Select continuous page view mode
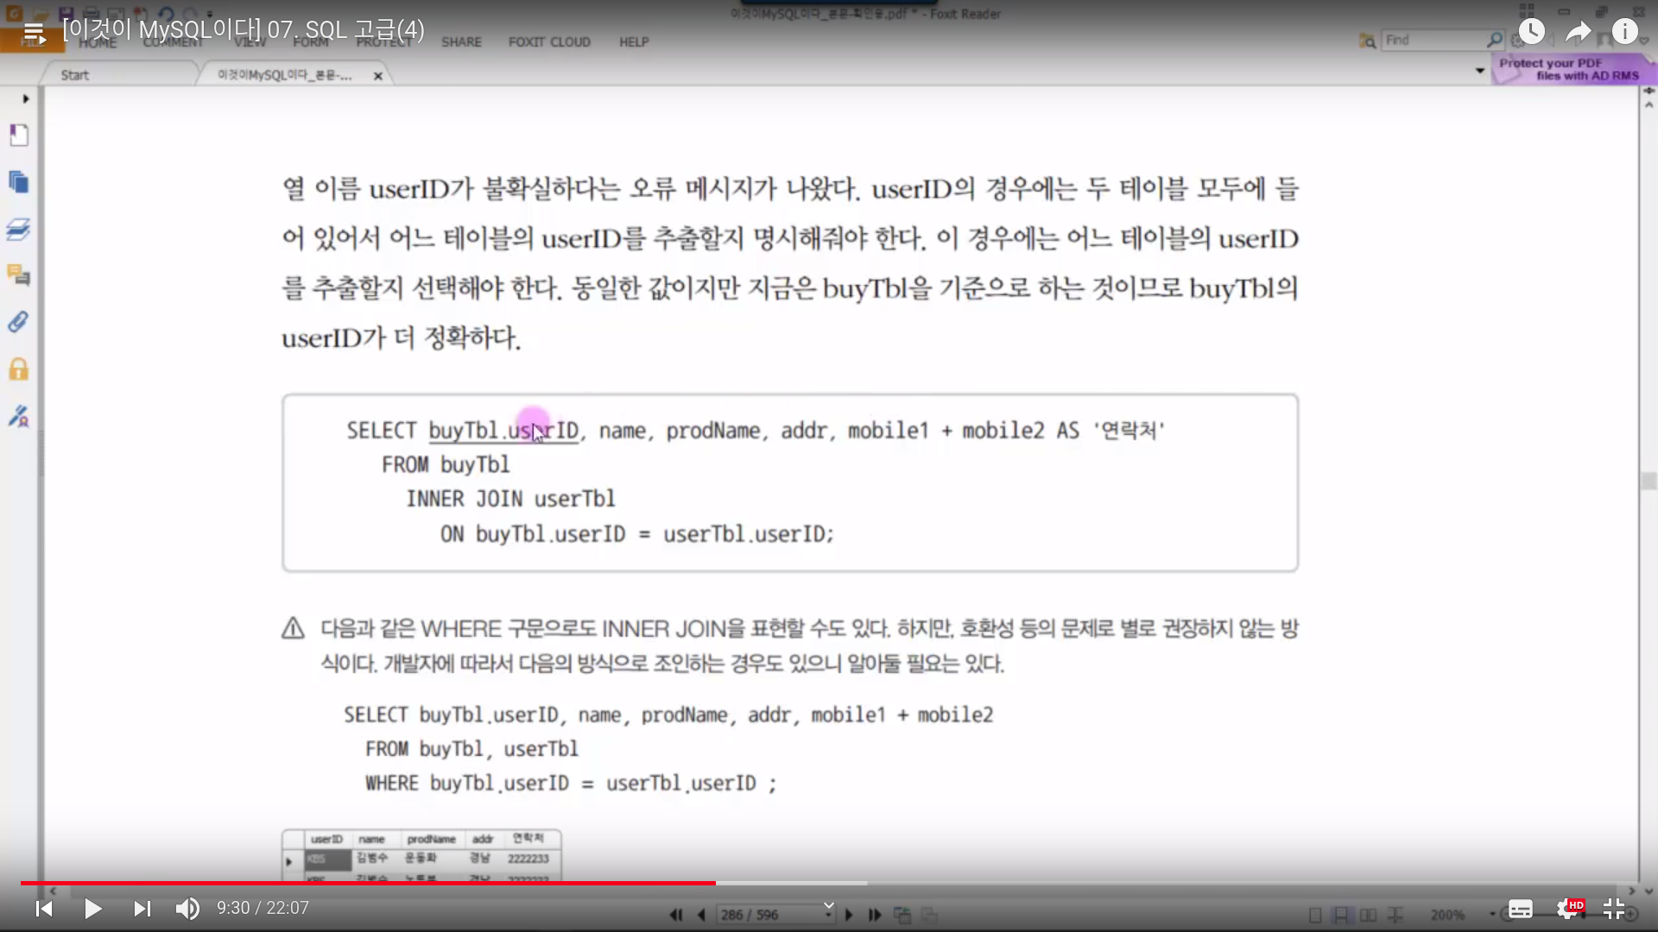 pyautogui.click(x=1341, y=915)
